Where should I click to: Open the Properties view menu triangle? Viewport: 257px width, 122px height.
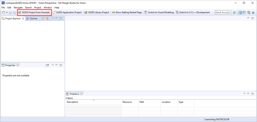(x=53, y=65)
